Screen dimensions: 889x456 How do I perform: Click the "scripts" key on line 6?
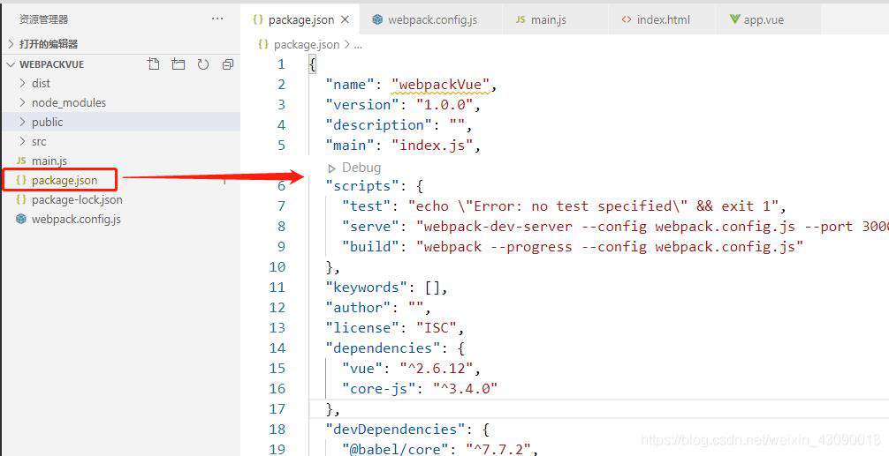tap(362, 186)
